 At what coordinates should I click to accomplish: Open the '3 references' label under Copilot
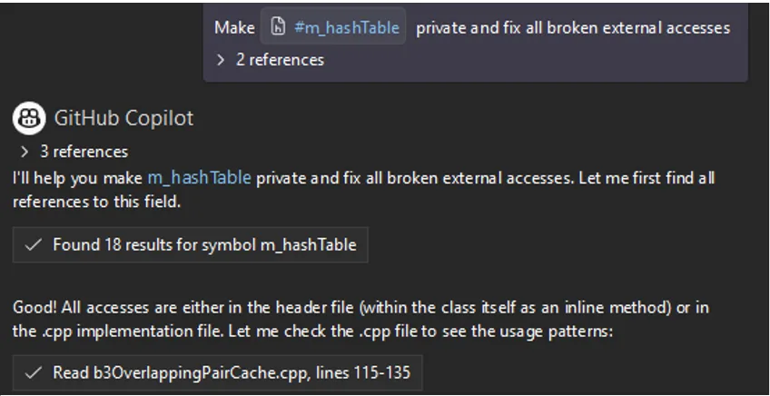pyautogui.click(x=84, y=151)
